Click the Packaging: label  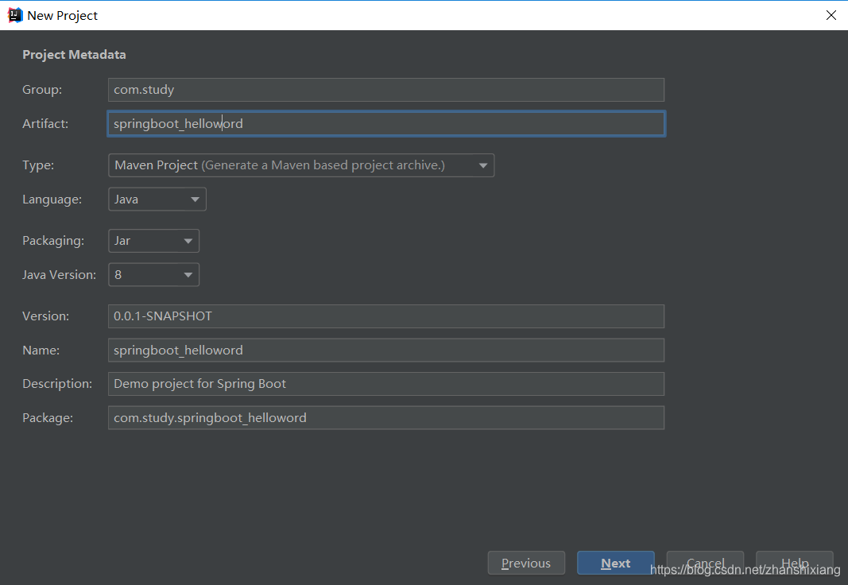pos(53,241)
